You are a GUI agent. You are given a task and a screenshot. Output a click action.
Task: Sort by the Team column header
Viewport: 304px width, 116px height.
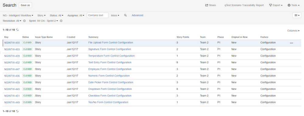[203, 37]
